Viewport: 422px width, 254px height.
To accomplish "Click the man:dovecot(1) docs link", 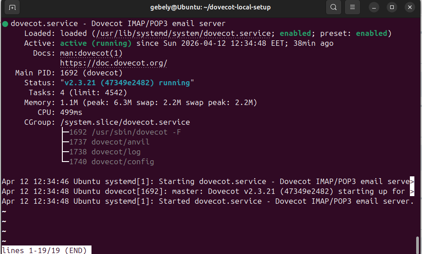I will (x=91, y=53).
